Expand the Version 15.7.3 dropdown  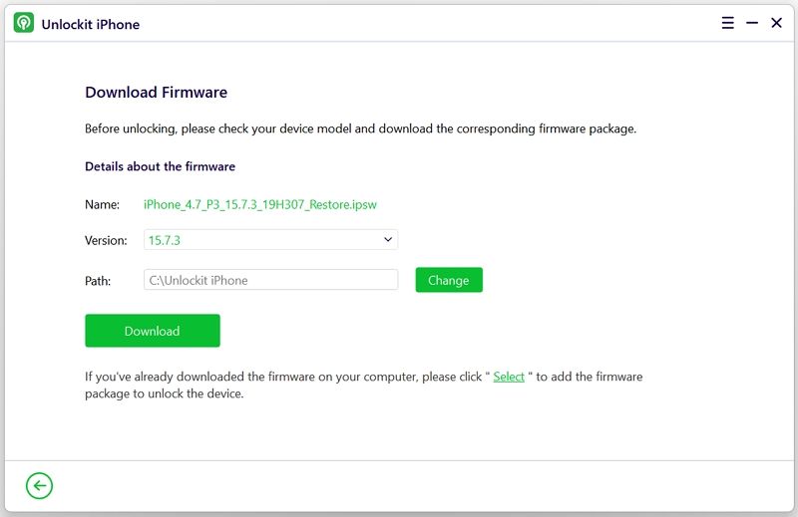270,239
